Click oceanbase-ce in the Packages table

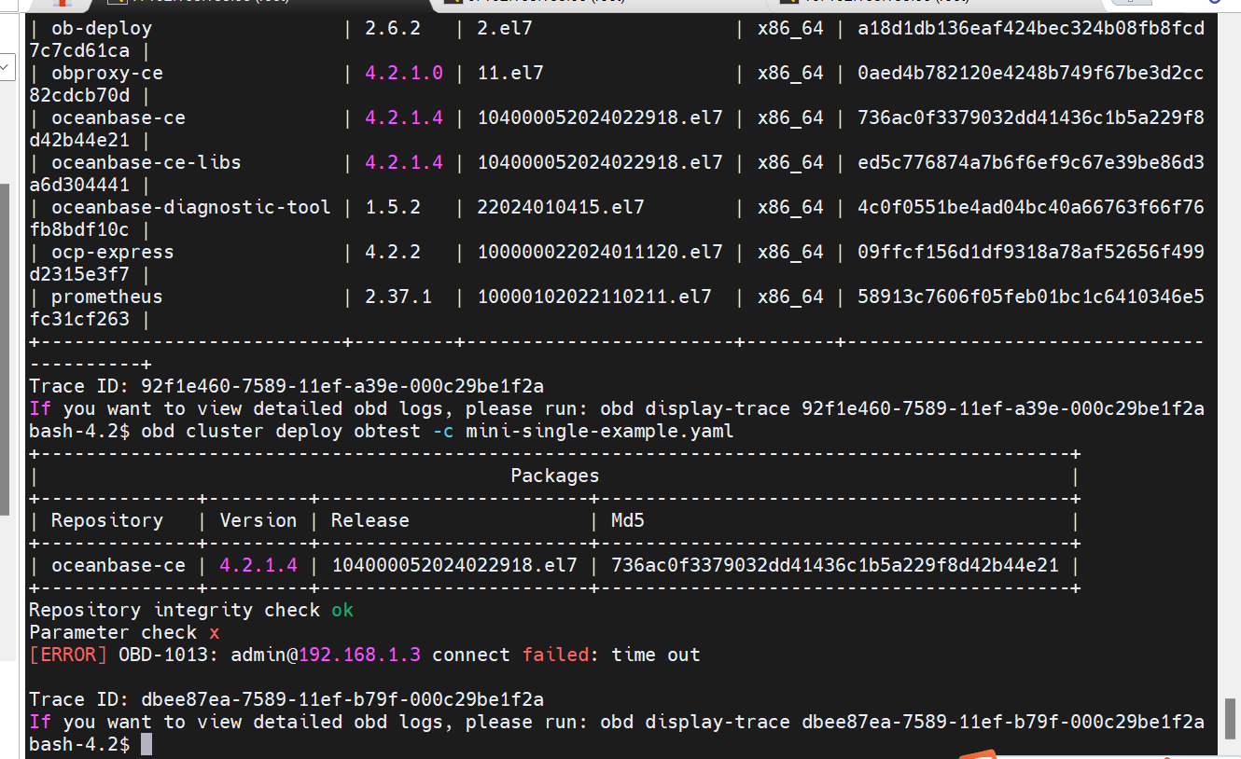point(118,565)
